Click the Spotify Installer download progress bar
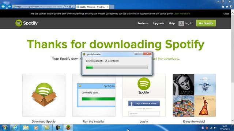This screenshot has width=234, height=131. [117, 67]
